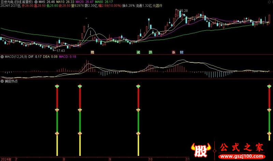
Task: Click the MA60: 26.17 label
Action: [x=104, y=2]
